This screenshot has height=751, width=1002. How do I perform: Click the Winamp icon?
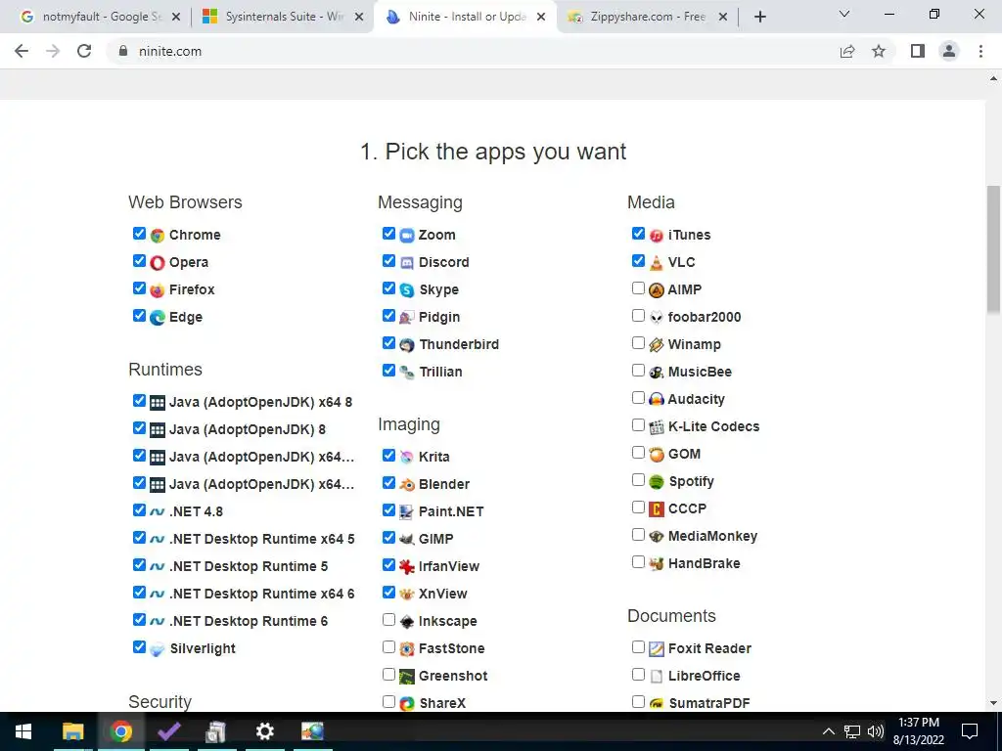click(x=657, y=345)
